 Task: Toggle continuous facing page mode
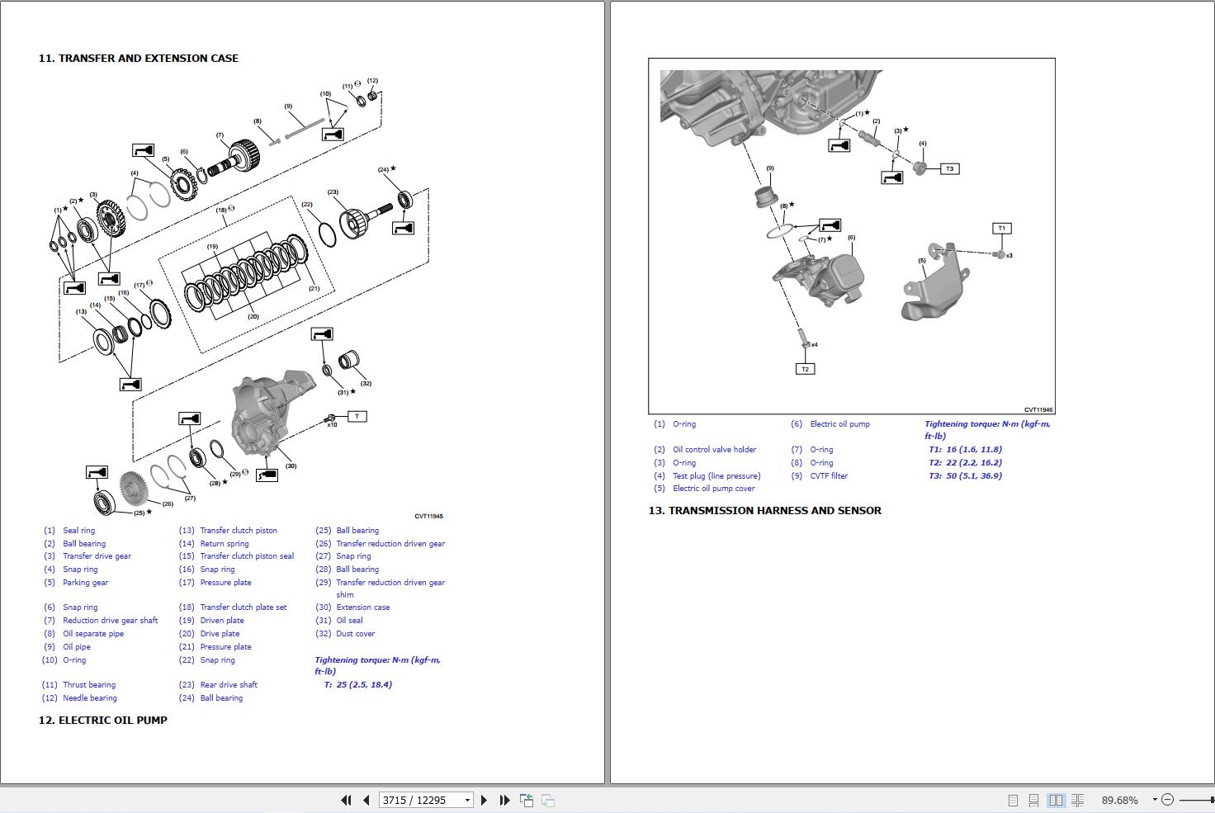(x=1079, y=800)
